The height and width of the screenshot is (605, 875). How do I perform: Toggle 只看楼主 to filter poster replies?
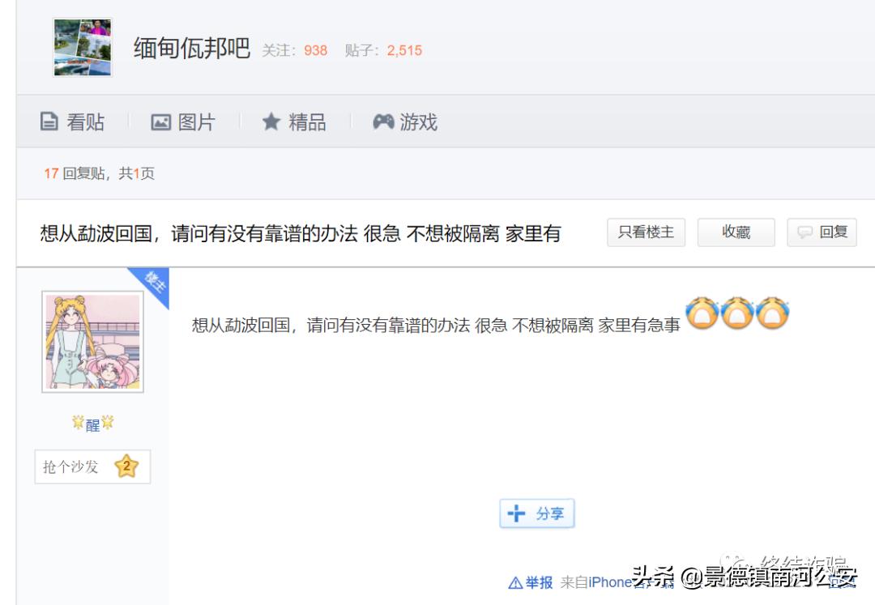tap(646, 232)
